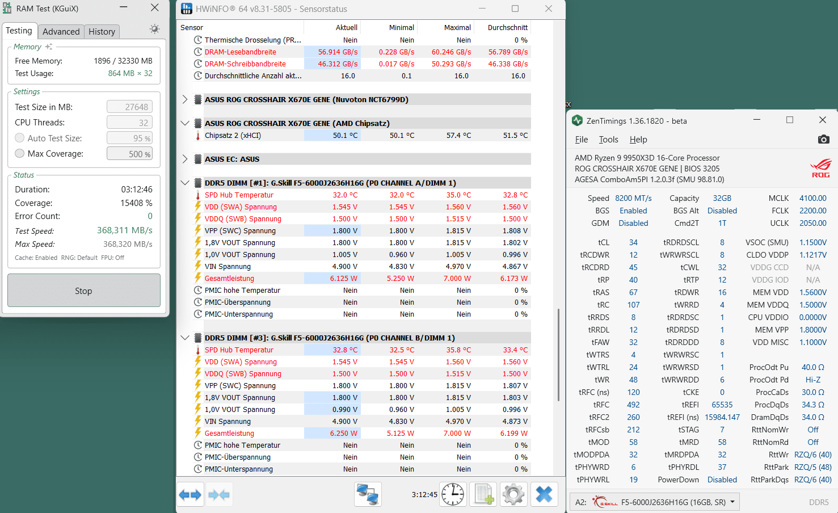
Task: Click the 8200 MT/s speed value
Action: [x=633, y=198]
